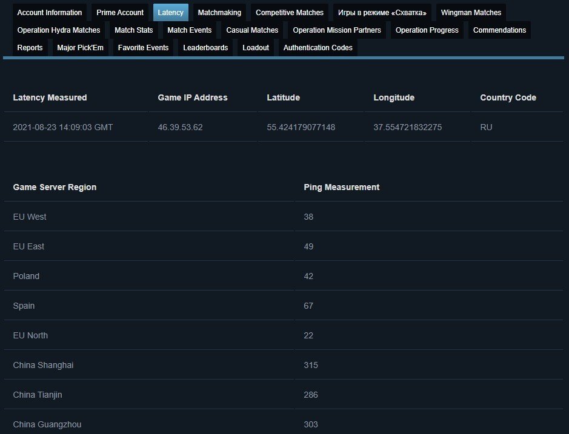Switch to the Loadout tab
The image size is (569, 434).
coord(256,48)
